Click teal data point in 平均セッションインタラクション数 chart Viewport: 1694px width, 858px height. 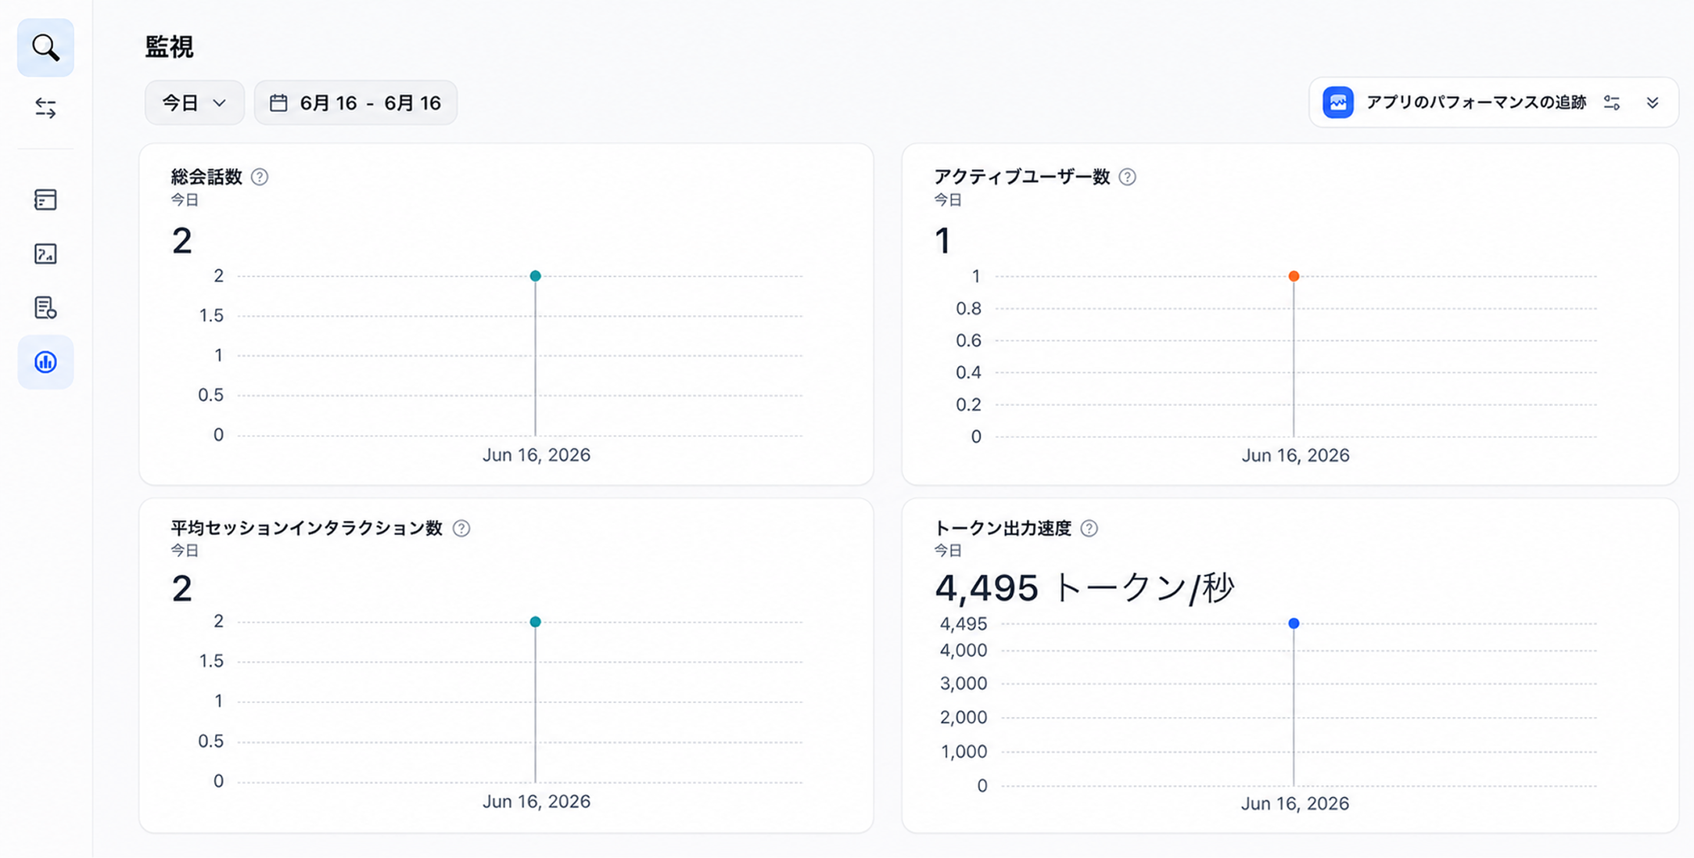536,622
